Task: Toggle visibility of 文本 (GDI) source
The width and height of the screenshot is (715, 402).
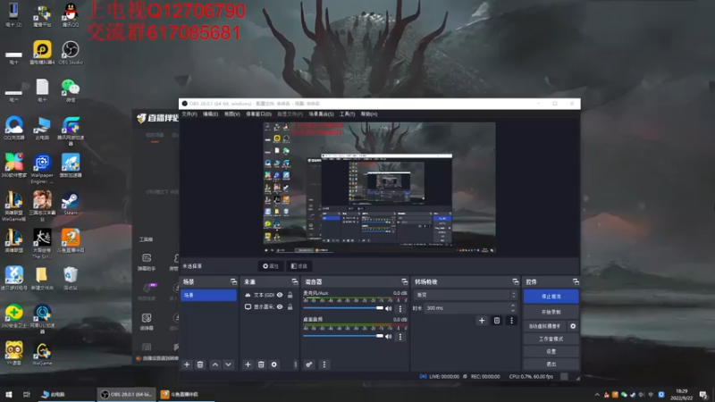Action: click(280, 295)
